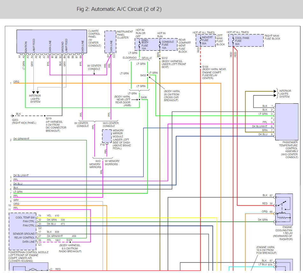Select the 'YEL 410' wire label
The image size is (303, 273).
[53, 216]
